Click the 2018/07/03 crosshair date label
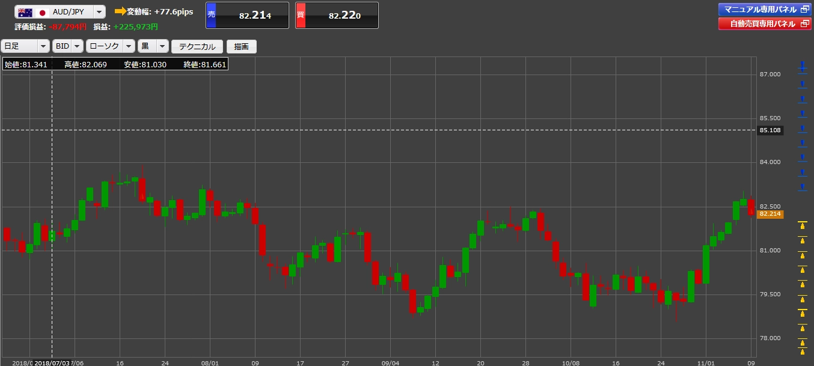The height and width of the screenshot is (366, 814). [52, 362]
